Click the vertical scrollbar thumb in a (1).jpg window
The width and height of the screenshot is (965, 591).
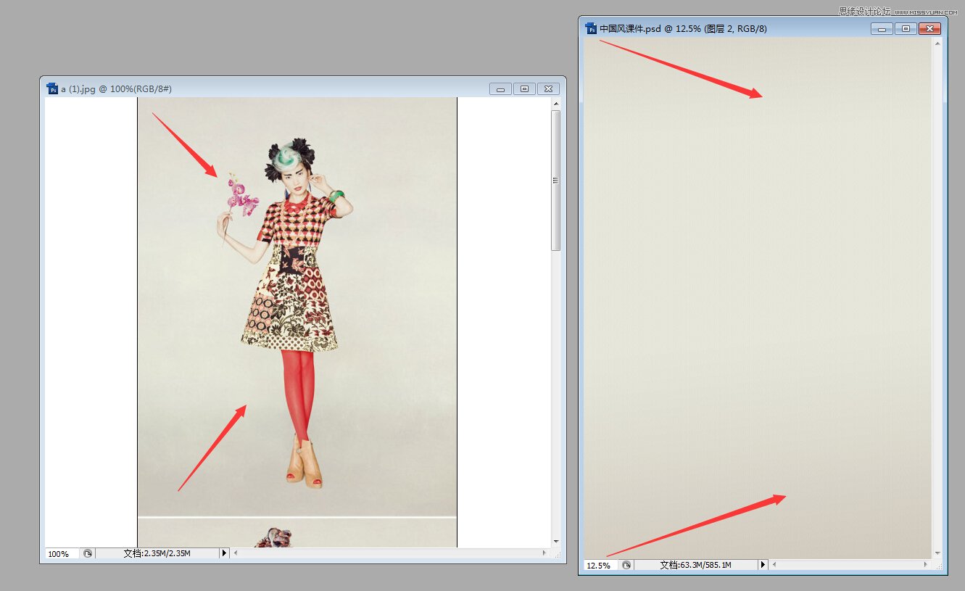(556, 181)
